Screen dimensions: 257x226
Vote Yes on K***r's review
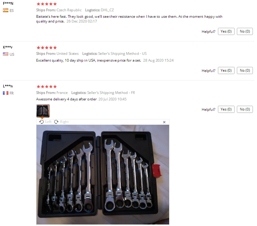pos(226,70)
